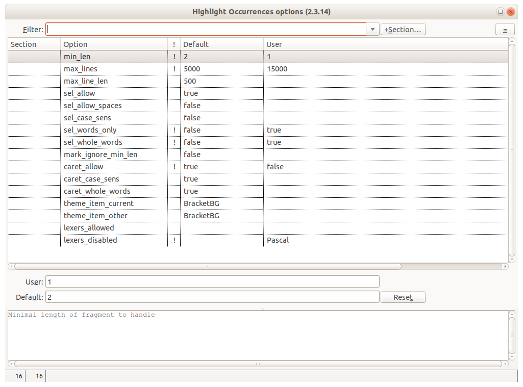Image resolution: width=523 pixels, height=387 pixels.
Task: Click the '!' column header
Action: pos(174,44)
